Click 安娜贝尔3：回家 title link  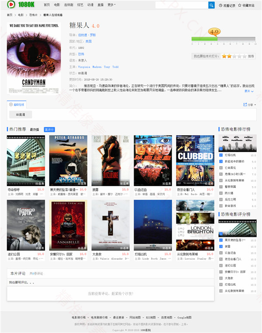click(x=61, y=254)
